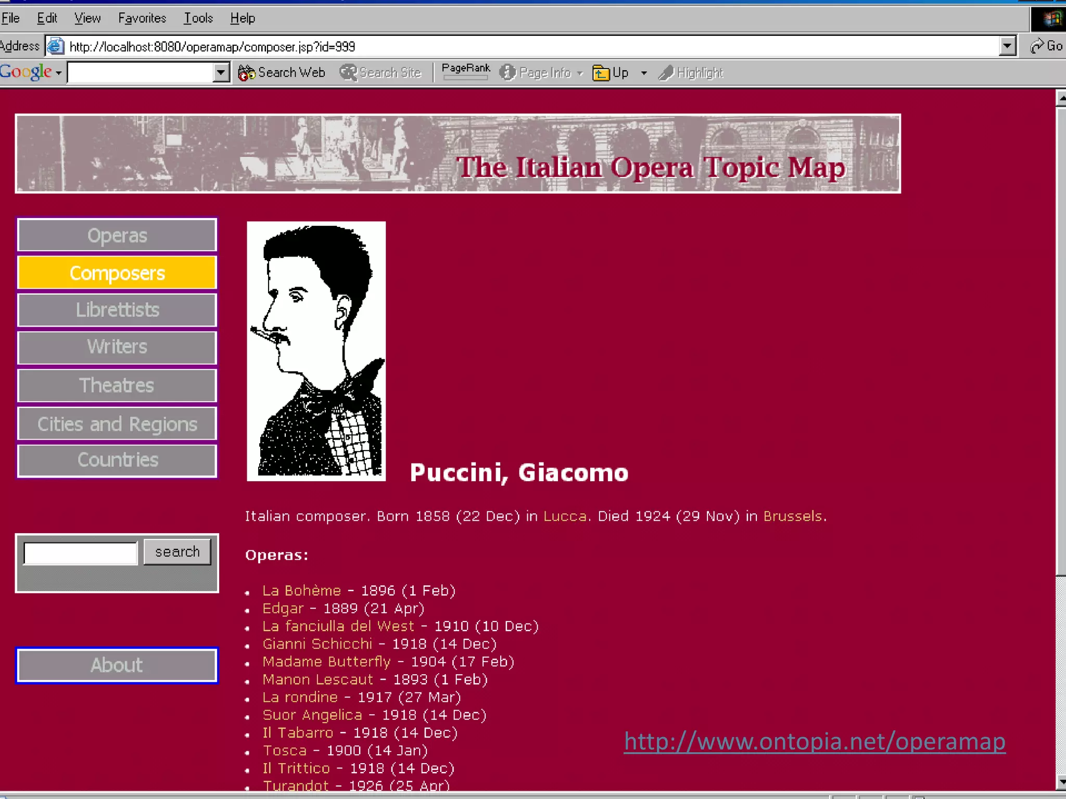Click the page icon in address bar
The image size is (1066, 799).
tap(56, 47)
